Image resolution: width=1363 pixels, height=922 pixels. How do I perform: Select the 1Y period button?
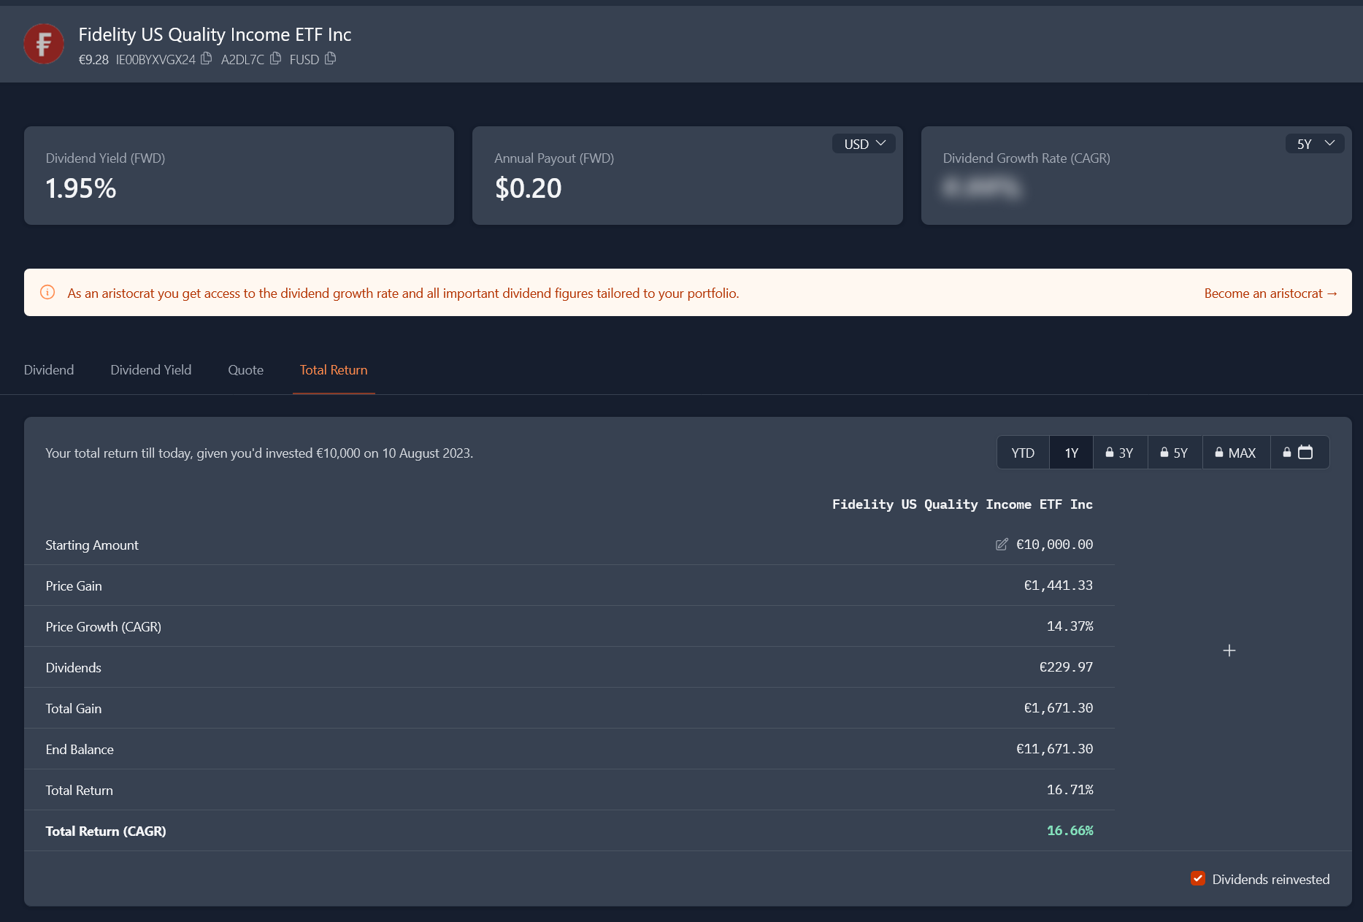pyautogui.click(x=1071, y=453)
